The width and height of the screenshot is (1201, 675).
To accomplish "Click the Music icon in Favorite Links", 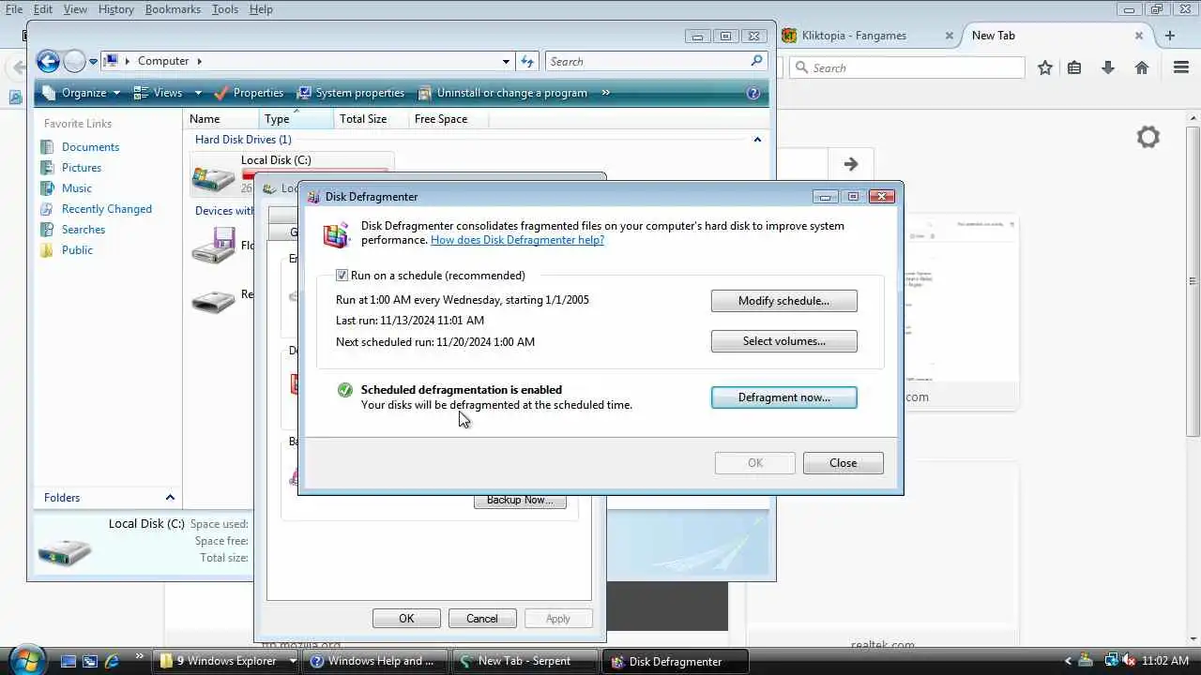I will click(x=47, y=188).
